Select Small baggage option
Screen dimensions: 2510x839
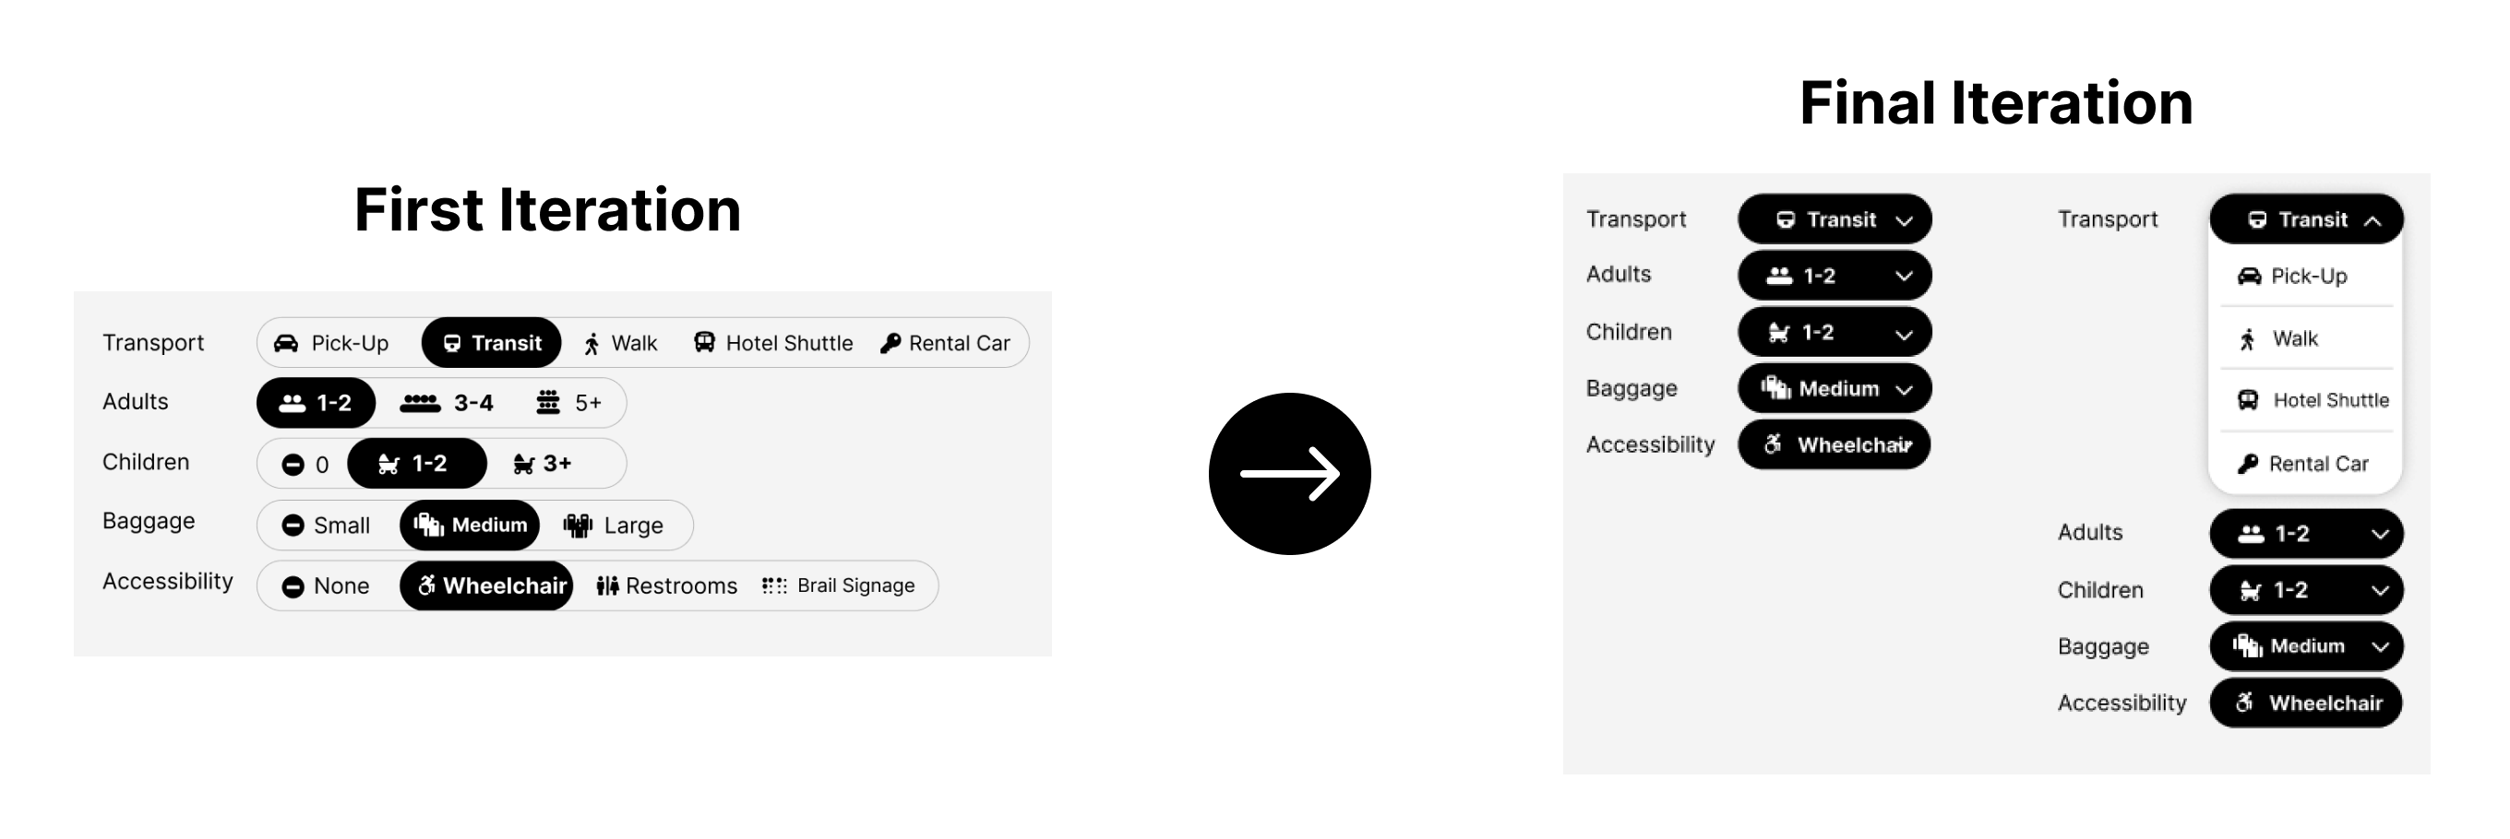327,526
